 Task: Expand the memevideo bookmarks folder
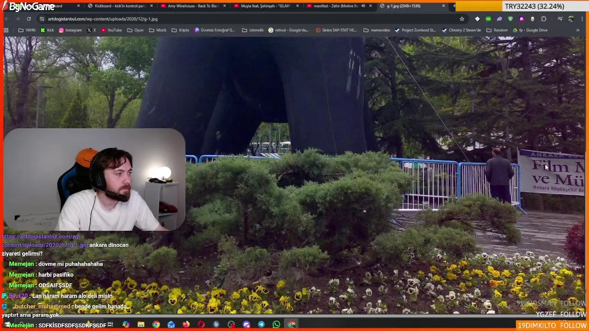tap(376, 30)
